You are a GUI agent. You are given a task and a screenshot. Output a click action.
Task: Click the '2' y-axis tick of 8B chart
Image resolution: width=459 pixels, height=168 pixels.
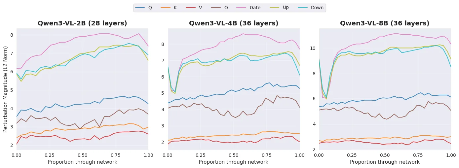pos(314,150)
